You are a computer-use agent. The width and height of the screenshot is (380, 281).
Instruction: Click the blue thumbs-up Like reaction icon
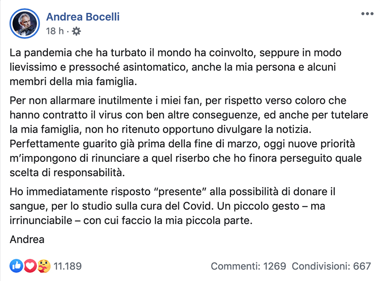16,266
